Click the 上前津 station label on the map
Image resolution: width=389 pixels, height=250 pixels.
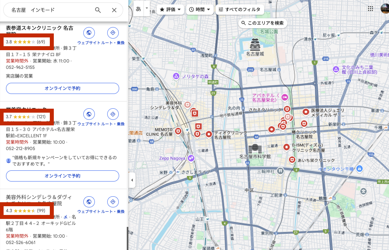click(276, 195)
